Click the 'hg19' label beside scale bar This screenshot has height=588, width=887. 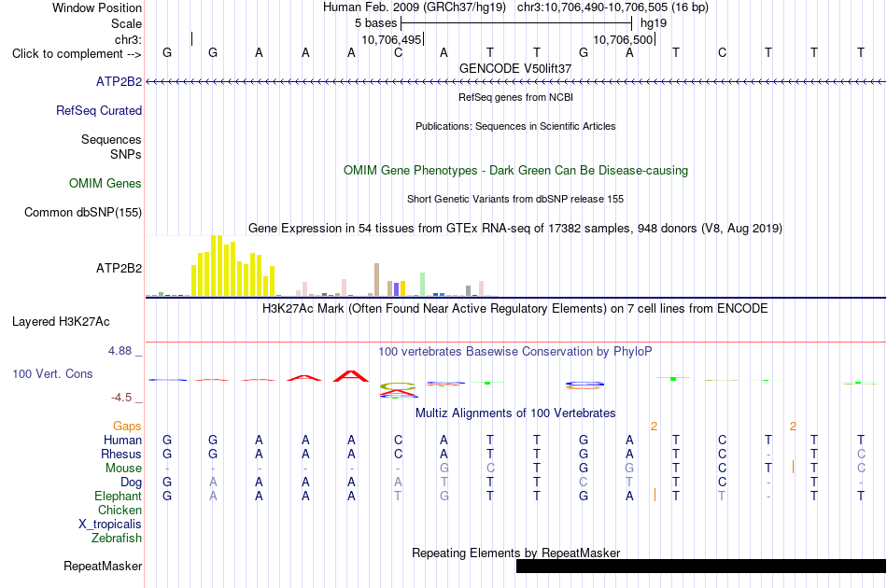click(x=654, y=23)
